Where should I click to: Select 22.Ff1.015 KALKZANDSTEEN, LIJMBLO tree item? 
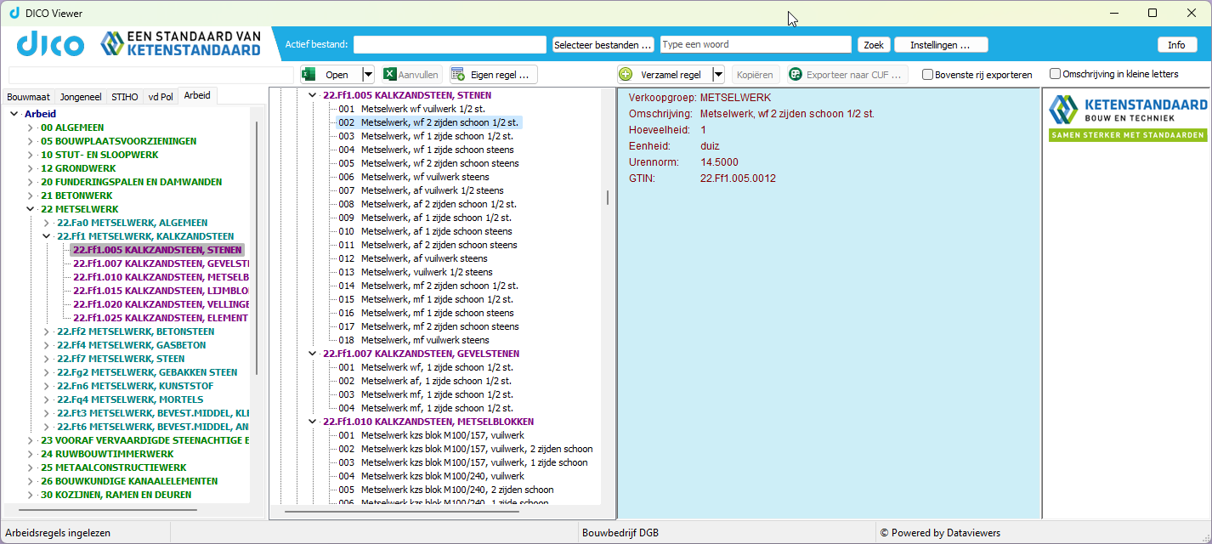tap(161, 291)
